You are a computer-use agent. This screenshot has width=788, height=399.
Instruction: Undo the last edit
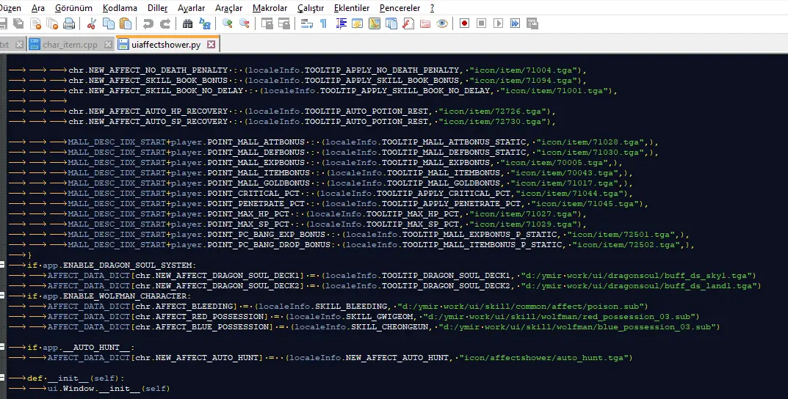pyautogui.click(x=148, y=23)
